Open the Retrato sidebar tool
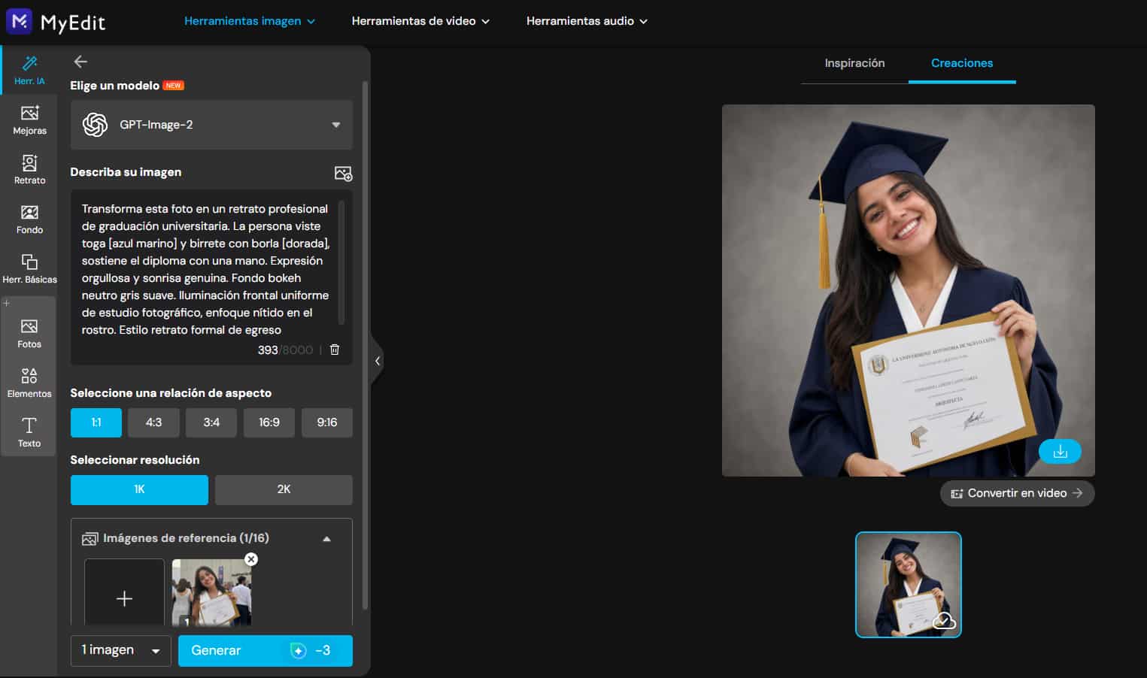 click(29, 170)
